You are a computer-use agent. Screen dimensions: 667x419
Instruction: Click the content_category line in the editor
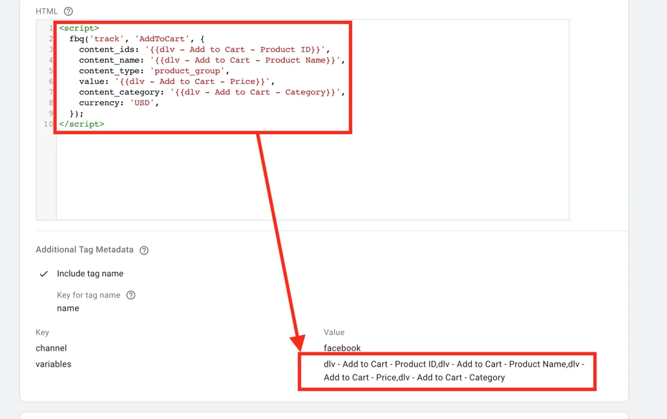[x=212, y=92]
